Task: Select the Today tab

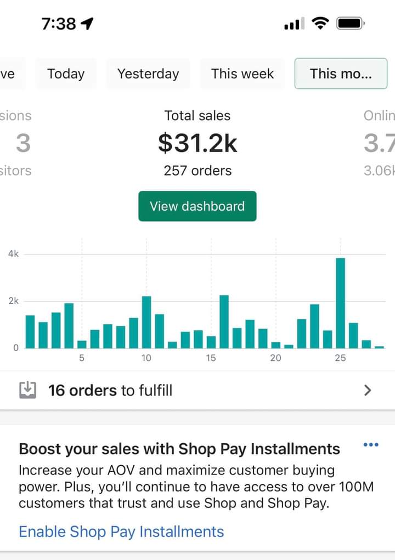Action: coord(66,73)
